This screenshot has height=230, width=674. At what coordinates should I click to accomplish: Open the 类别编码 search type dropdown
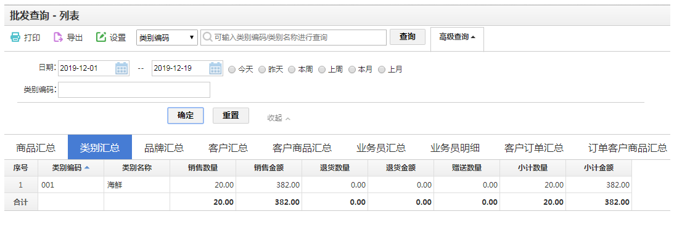click(x=166, y=38)
